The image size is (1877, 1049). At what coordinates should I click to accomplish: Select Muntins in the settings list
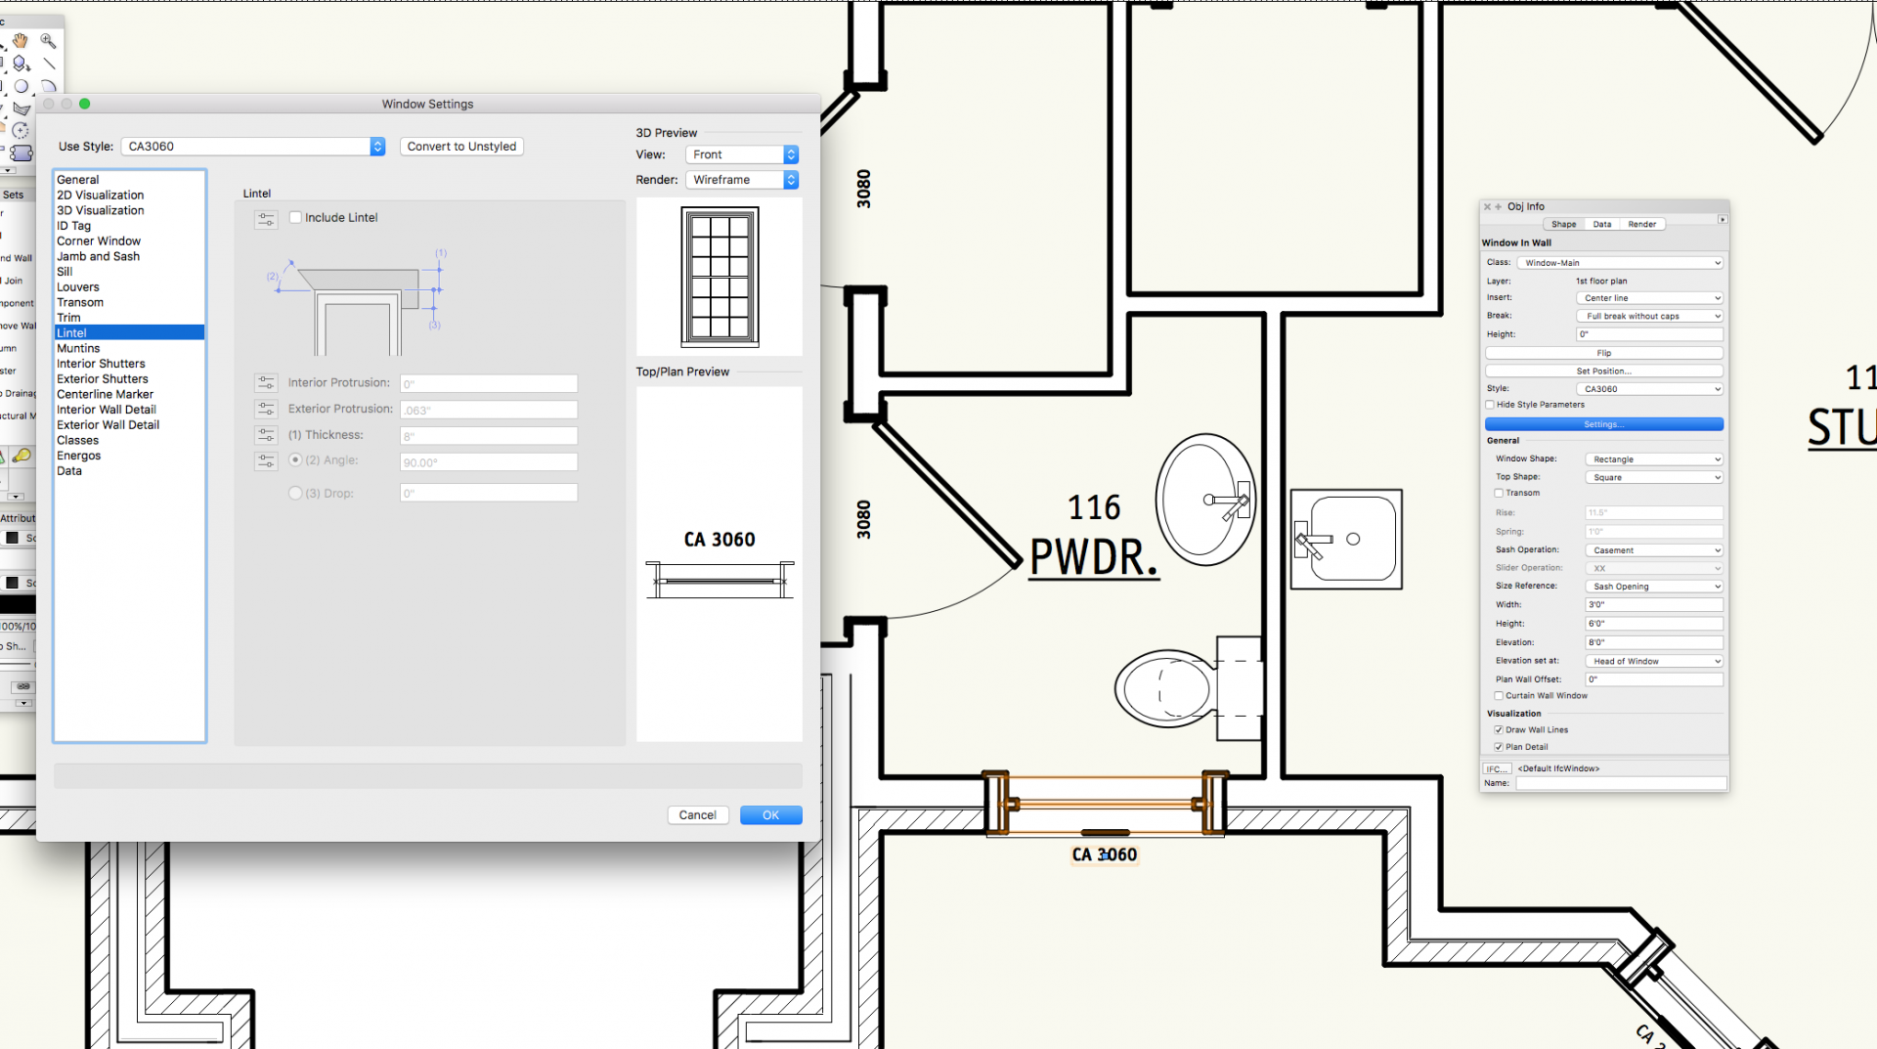[78, 349]
